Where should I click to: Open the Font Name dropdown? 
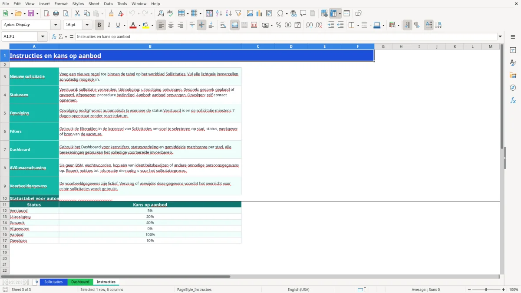(x=56, y=25)
